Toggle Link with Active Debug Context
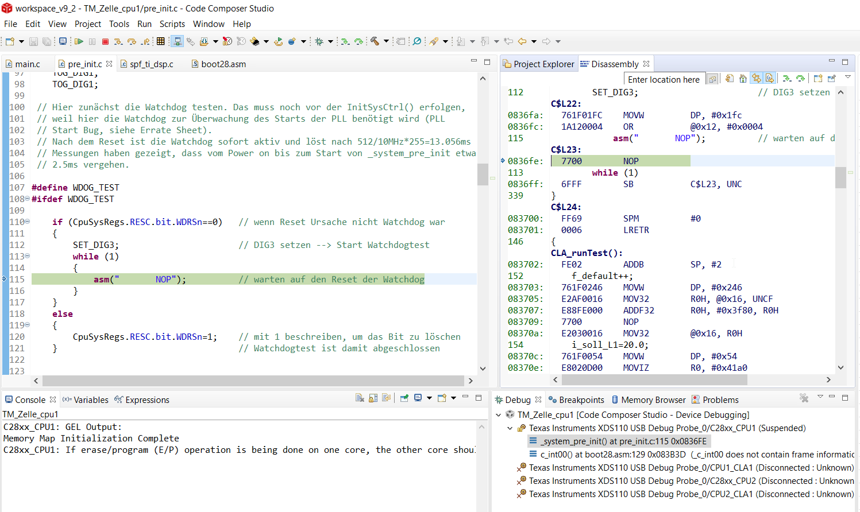Screen dimensions: 860x512 tap(757, 79)
